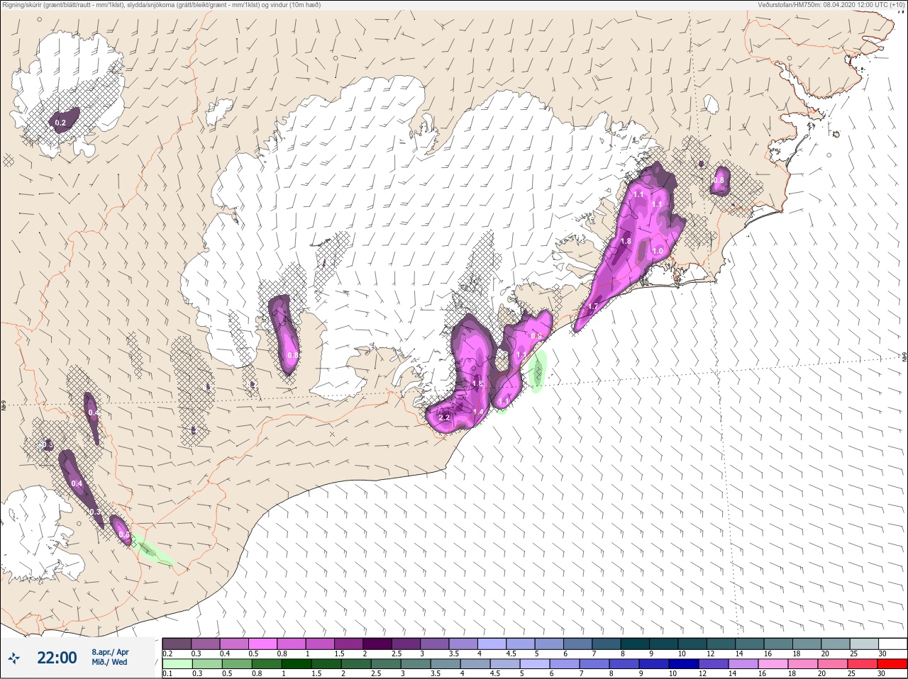Select the lower legend dark green swatch at 1
Image resolution: width=908 pixels, height=679 pixels.
[297, 664]
